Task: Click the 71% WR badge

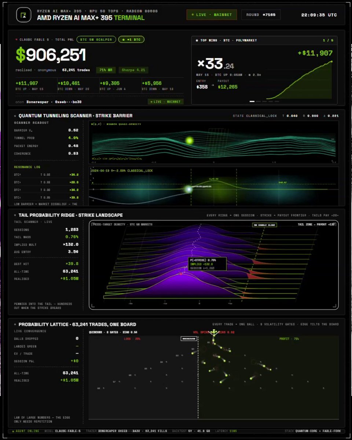Action: tap(105, 70)
